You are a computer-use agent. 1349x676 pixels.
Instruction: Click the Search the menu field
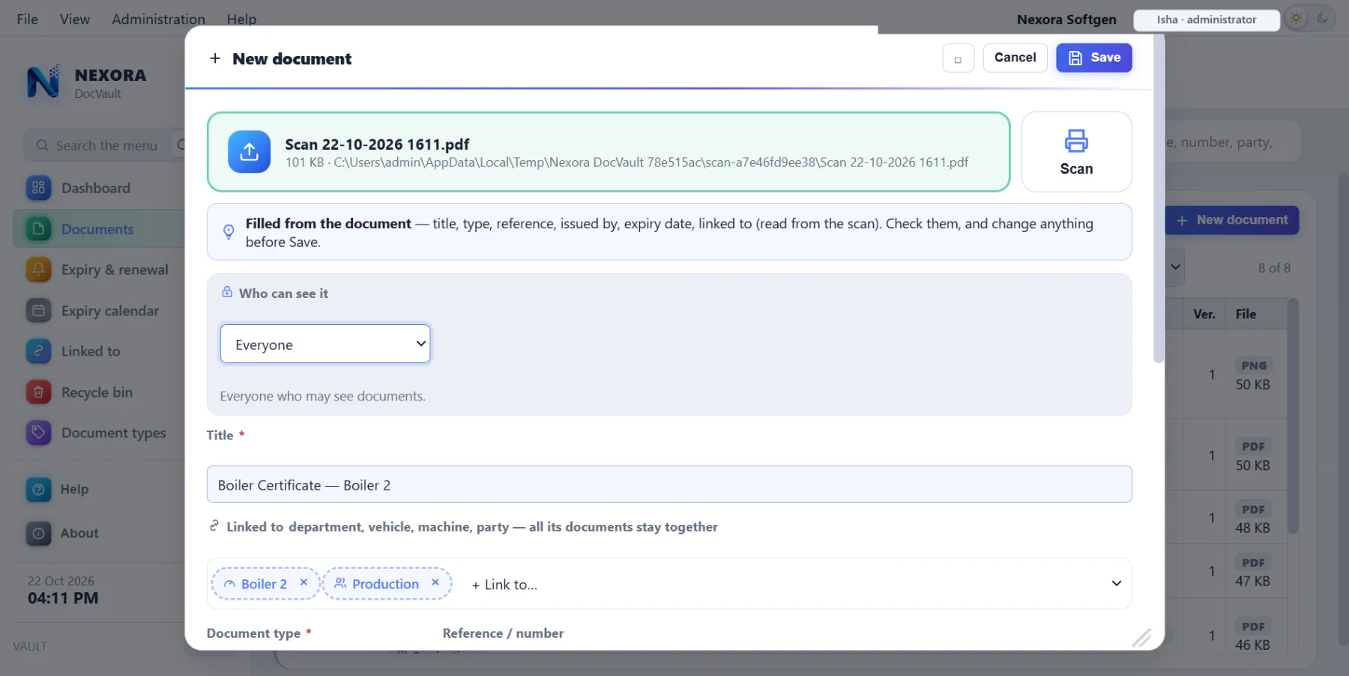point(105,145)
